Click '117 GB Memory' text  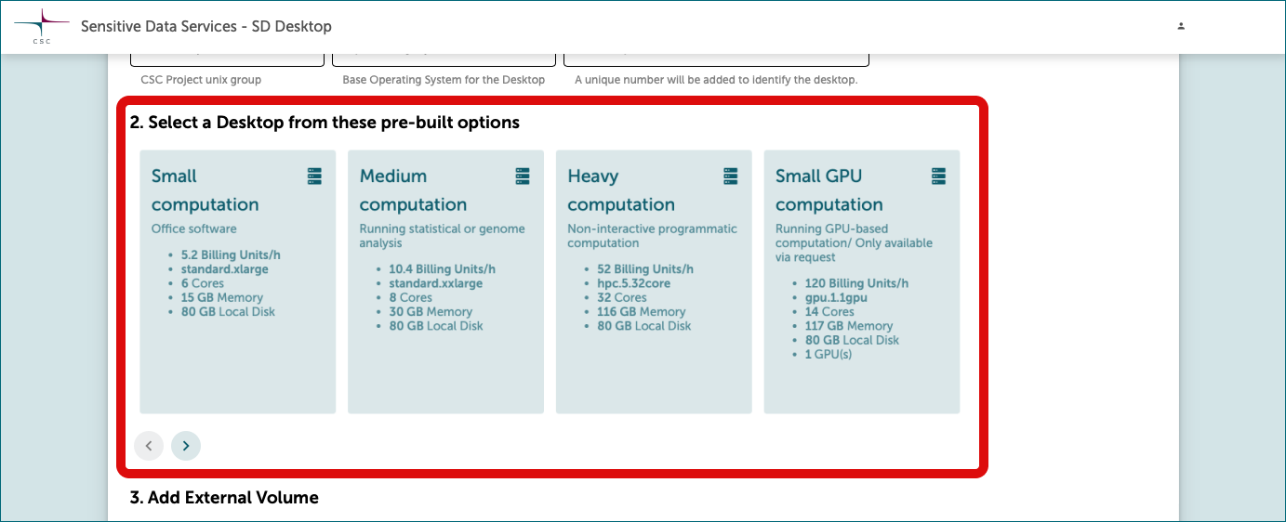point(849,326)
